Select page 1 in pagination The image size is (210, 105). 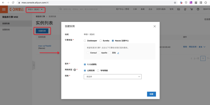pos(203,58)
